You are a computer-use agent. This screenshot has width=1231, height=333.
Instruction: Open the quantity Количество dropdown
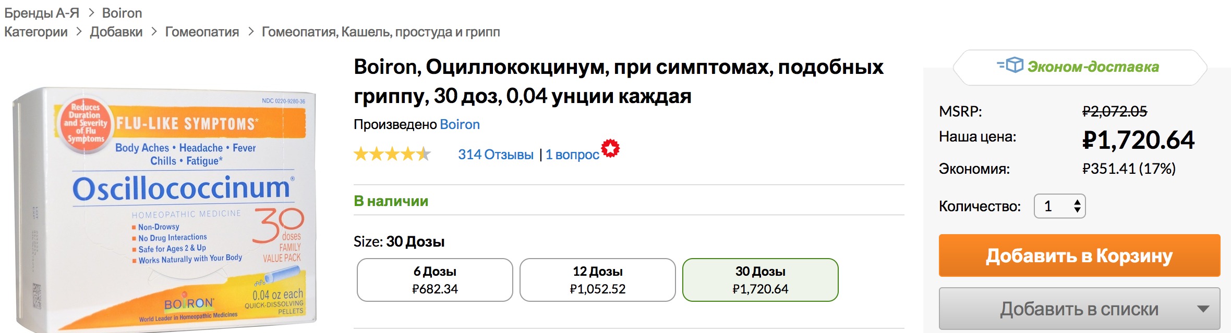[x=1059, y=207]
